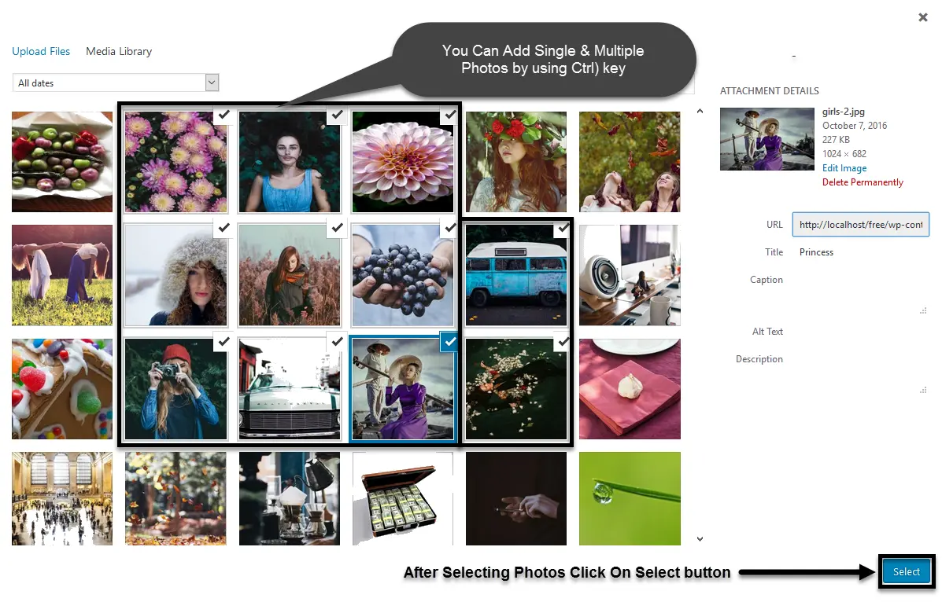Viewport: 942px width, 602px height.
Task: Focus the URL input field
Action: coord(860,225)
